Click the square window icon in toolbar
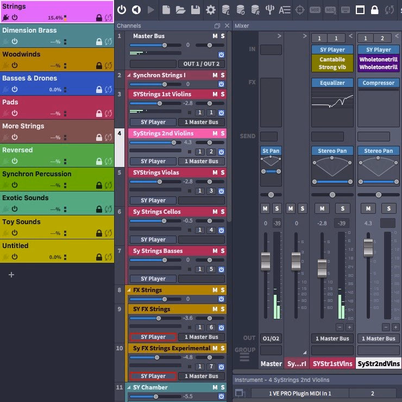This screenshot has width=402, height=402. click(360, 10)
